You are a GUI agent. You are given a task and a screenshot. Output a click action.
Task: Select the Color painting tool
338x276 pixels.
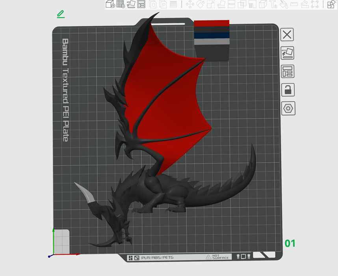[283, 4]
